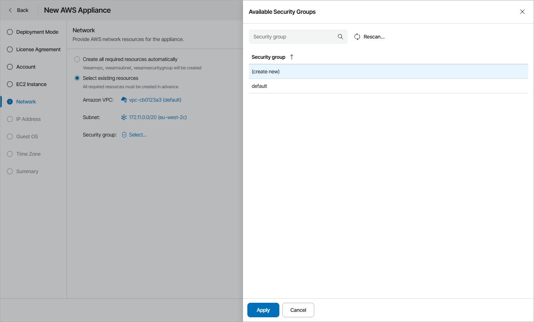Click the Back arrow icon
Image resolution: width=534 pixels, height=322 pixels.
10,10
